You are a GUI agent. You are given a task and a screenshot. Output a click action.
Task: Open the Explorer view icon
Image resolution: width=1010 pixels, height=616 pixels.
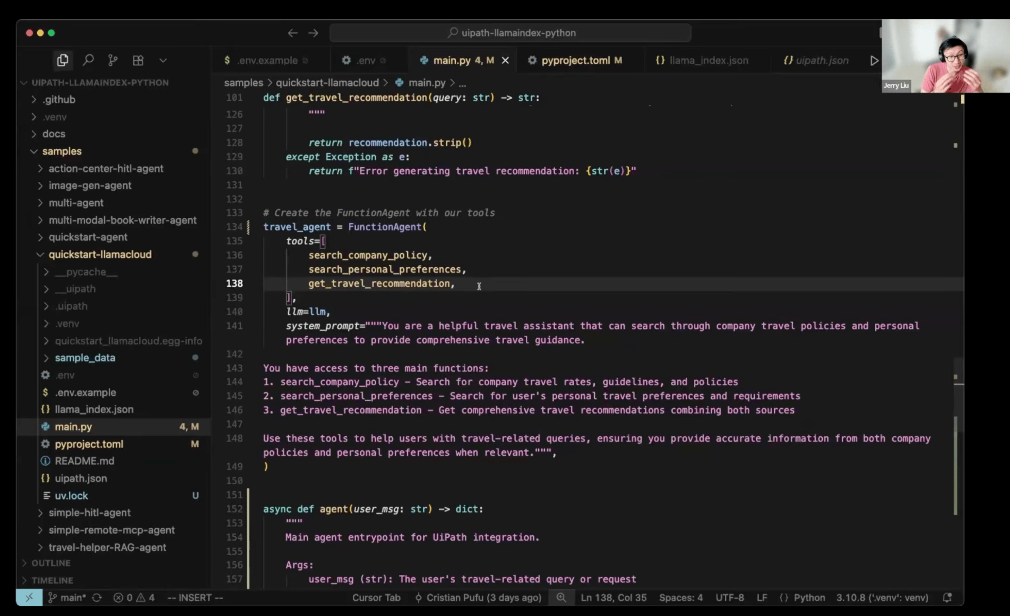tap(63, 60)
